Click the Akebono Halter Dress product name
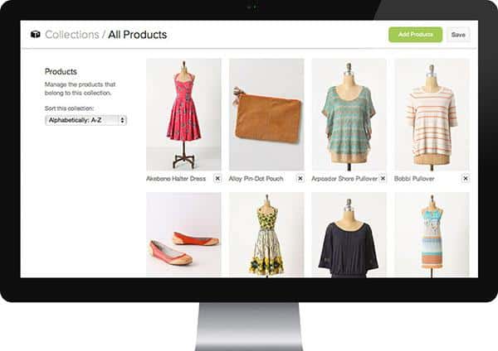Viewport: 498px width, 351px height. click(176, 177)
